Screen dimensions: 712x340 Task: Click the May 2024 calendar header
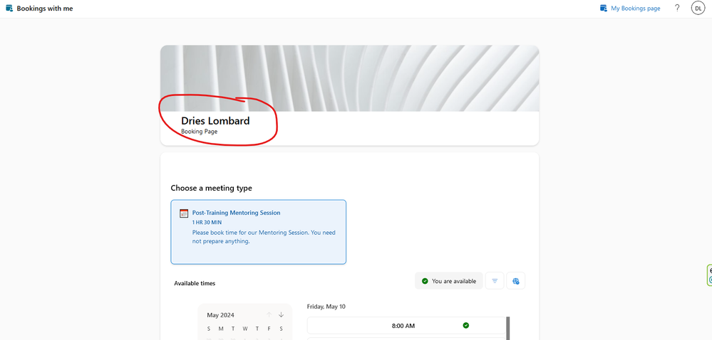point(221,315)
